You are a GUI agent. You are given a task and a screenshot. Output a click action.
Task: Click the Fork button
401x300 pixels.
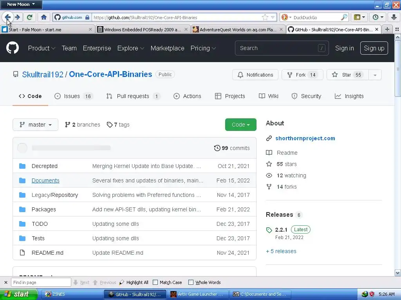(x=302, y=75)
